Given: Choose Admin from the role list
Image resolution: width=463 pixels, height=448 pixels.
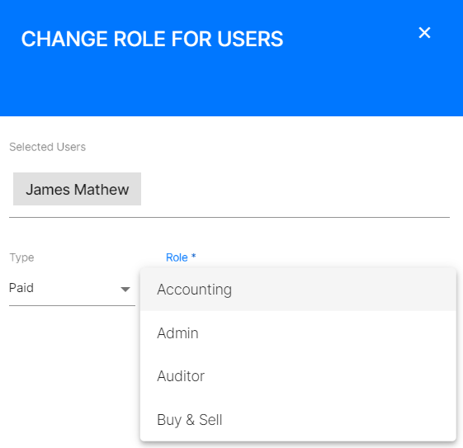Looking at the screenshot, I should coord(298,332).
